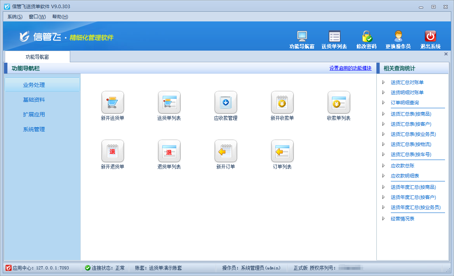Viewport: 454px width, 276px height.
Task: Select 系统管理 in the navigation sidebar
Action: pos(34,129)
